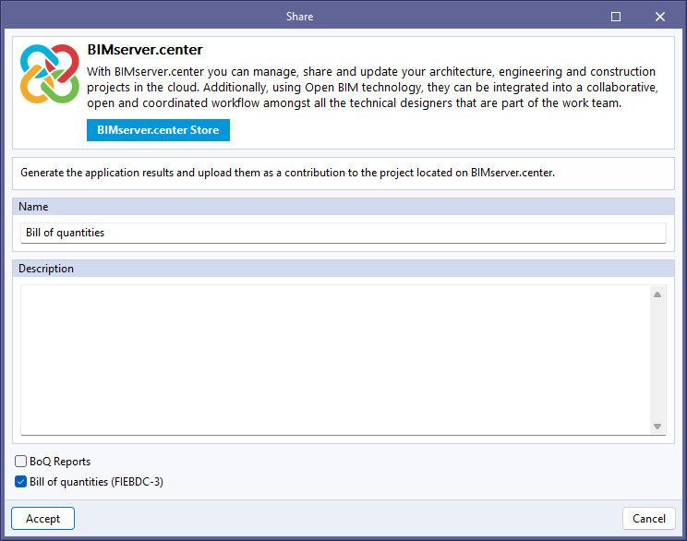Maximize the Share dialog window
Viewport: 687px width, 541px height.
tap(616, 17)
